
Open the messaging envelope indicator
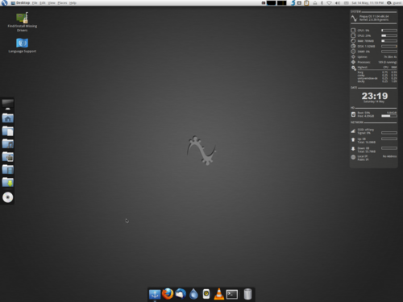(x=347, y=2)
